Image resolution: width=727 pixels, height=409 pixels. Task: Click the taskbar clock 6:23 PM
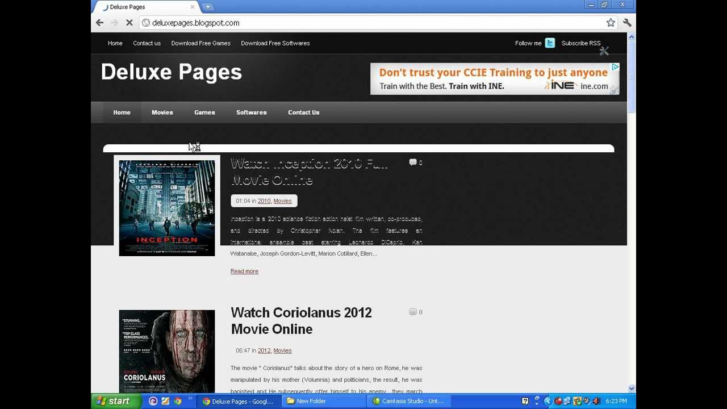pos(616,401)
